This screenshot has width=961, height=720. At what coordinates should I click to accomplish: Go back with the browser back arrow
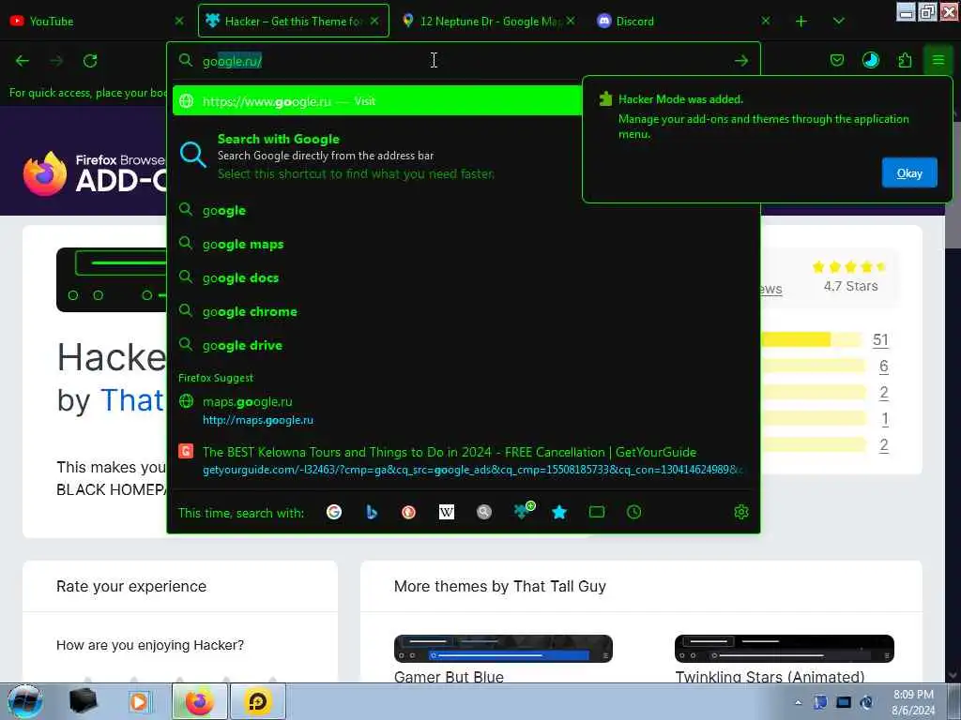(x=23, y=61)
